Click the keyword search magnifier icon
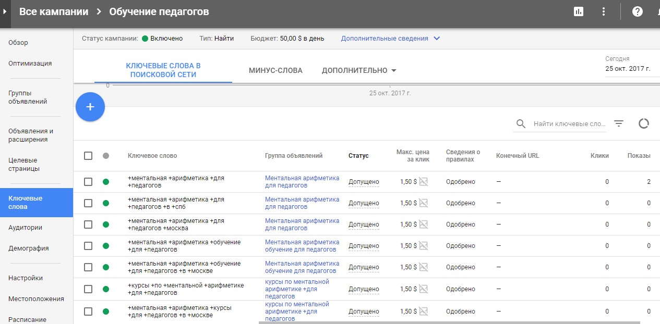 coord(521,124)
